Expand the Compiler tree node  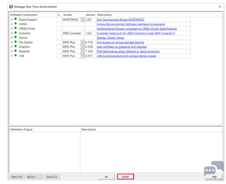[12, 33]
